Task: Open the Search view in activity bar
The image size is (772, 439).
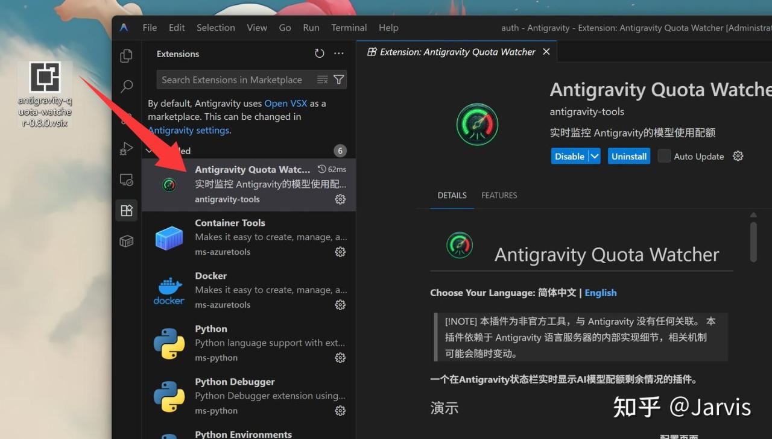Action: click(126, 87)
